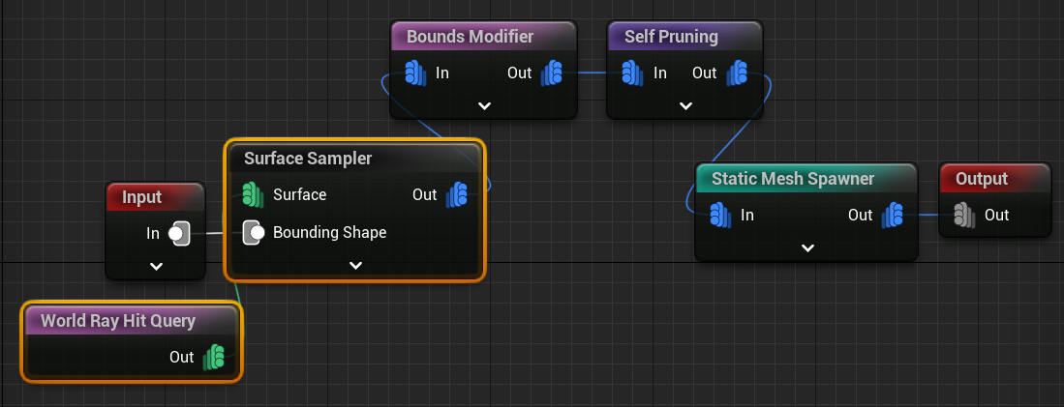This screenshot has height=407, width=1064.
Task: Click the Bounds Modifier Out pin
Action: coord(552,73)
